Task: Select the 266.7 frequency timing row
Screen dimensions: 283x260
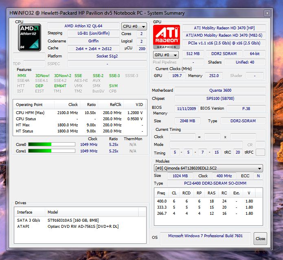Action: (x=208, y=214)
